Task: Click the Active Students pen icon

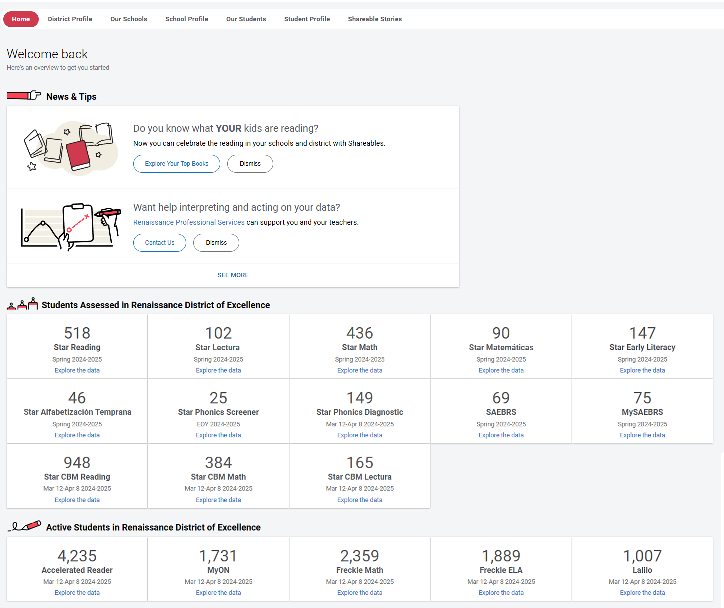Action: (x=25, y=526)
